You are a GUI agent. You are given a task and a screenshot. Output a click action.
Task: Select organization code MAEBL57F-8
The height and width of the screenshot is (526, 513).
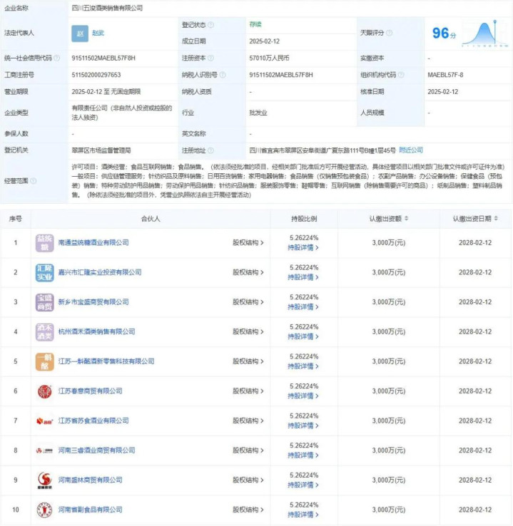445,75
